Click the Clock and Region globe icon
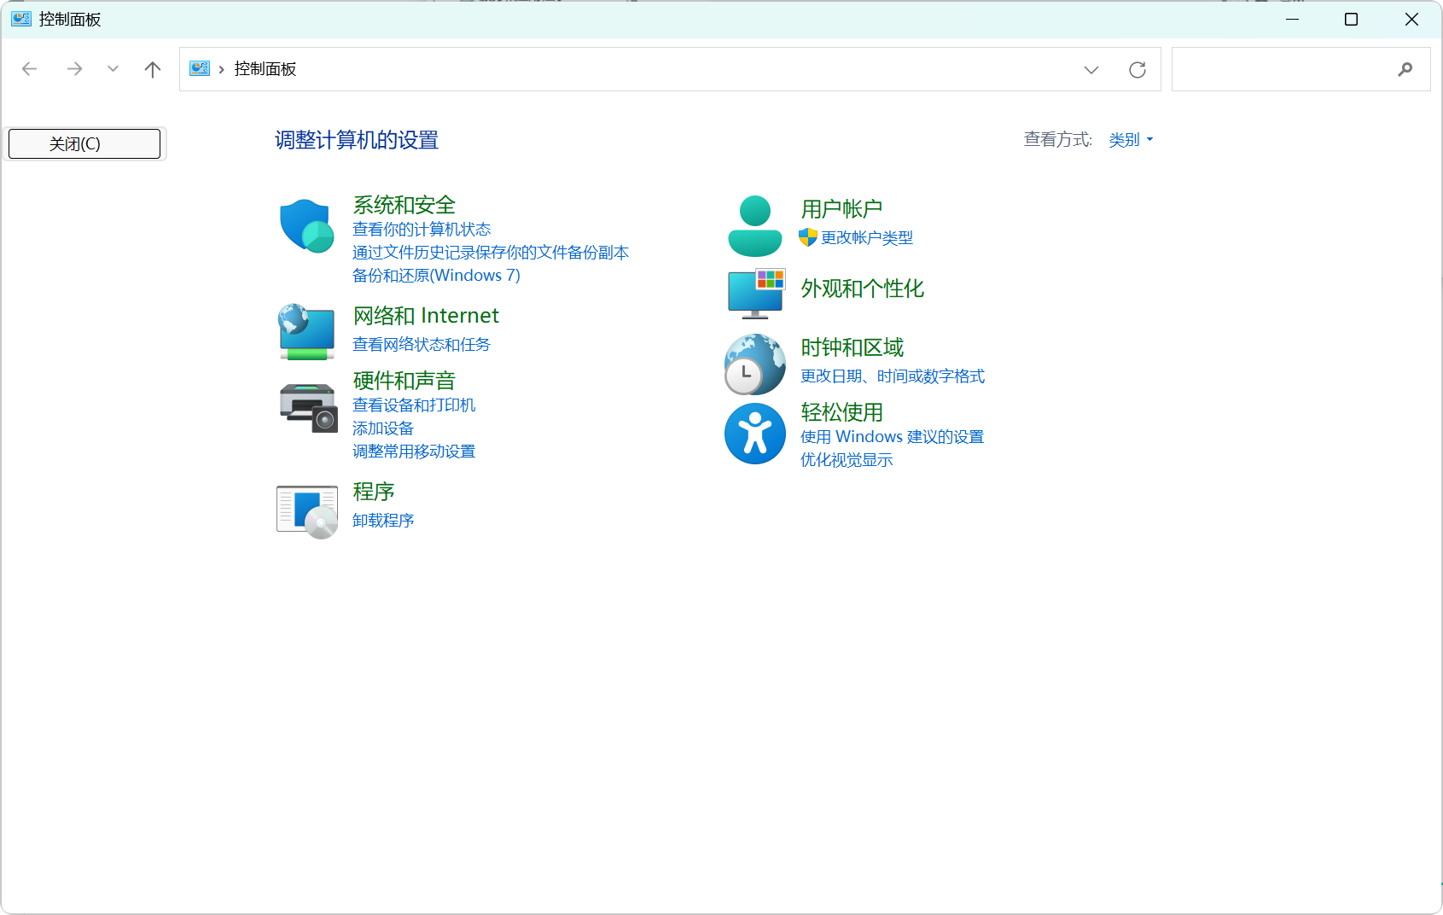Screen dimensions: 1443x915 pos(754,364)
